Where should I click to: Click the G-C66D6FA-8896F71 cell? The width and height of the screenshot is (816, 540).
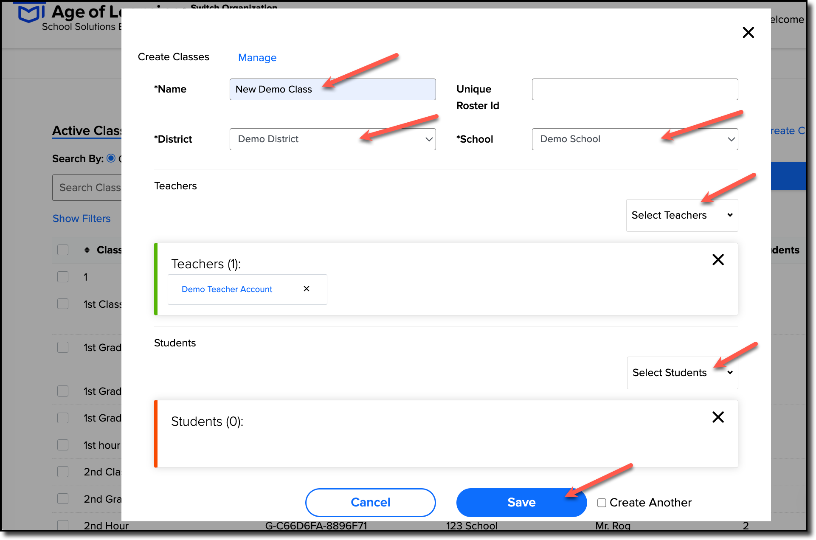316,526
